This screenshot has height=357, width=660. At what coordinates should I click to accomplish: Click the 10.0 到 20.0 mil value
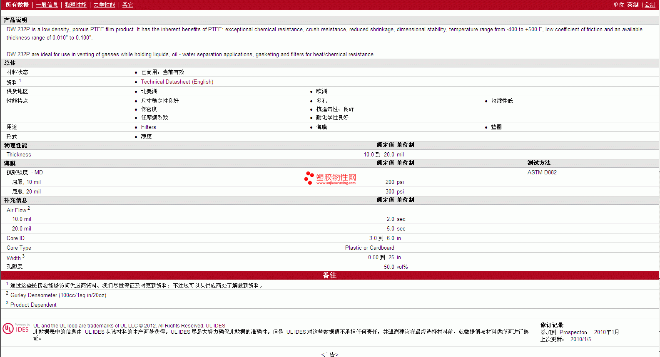(384, 155)
